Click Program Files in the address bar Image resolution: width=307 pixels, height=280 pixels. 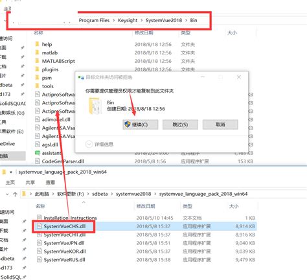[x=94, y=20]
